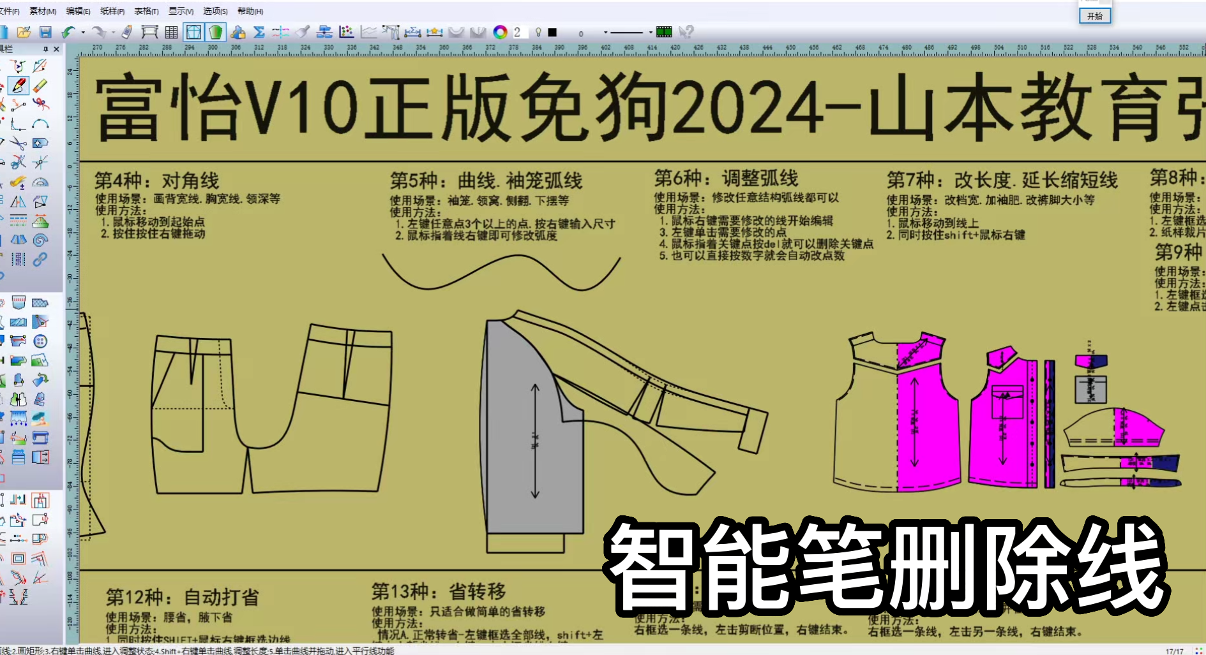The image size is (1206, 655).
Task: Open the 编辑(E) menu
Action: click(x=78, y=11)
